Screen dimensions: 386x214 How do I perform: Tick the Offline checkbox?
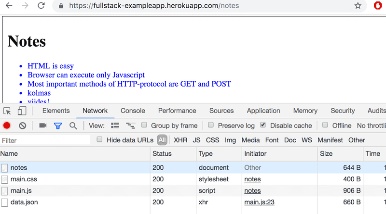[325, 125]
